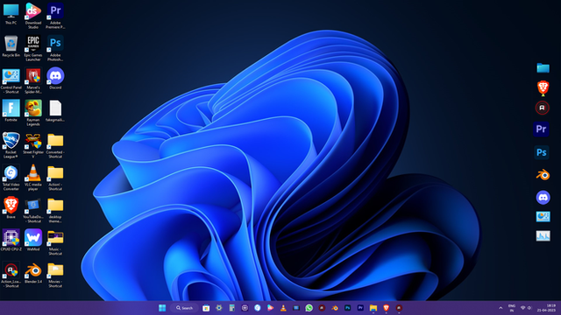561x315 pixels.
Task: Launch Brave from the right-side dock
Action: [x=543, y=87]
